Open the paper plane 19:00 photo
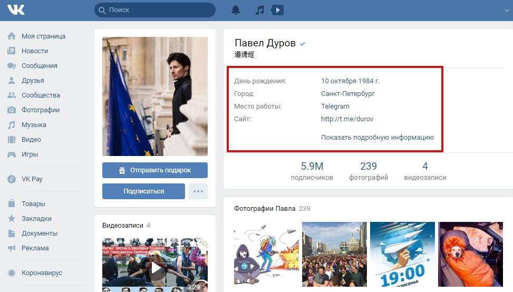 pos(402,255)
